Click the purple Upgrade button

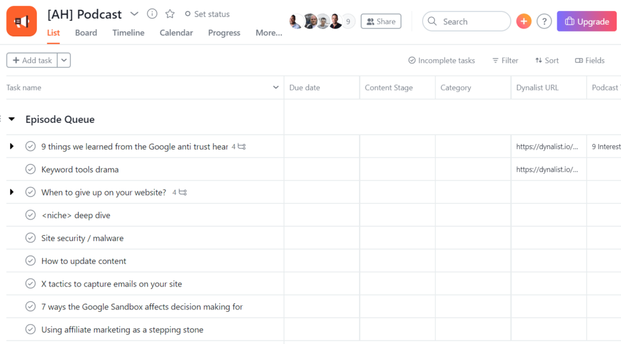(586, 21)
